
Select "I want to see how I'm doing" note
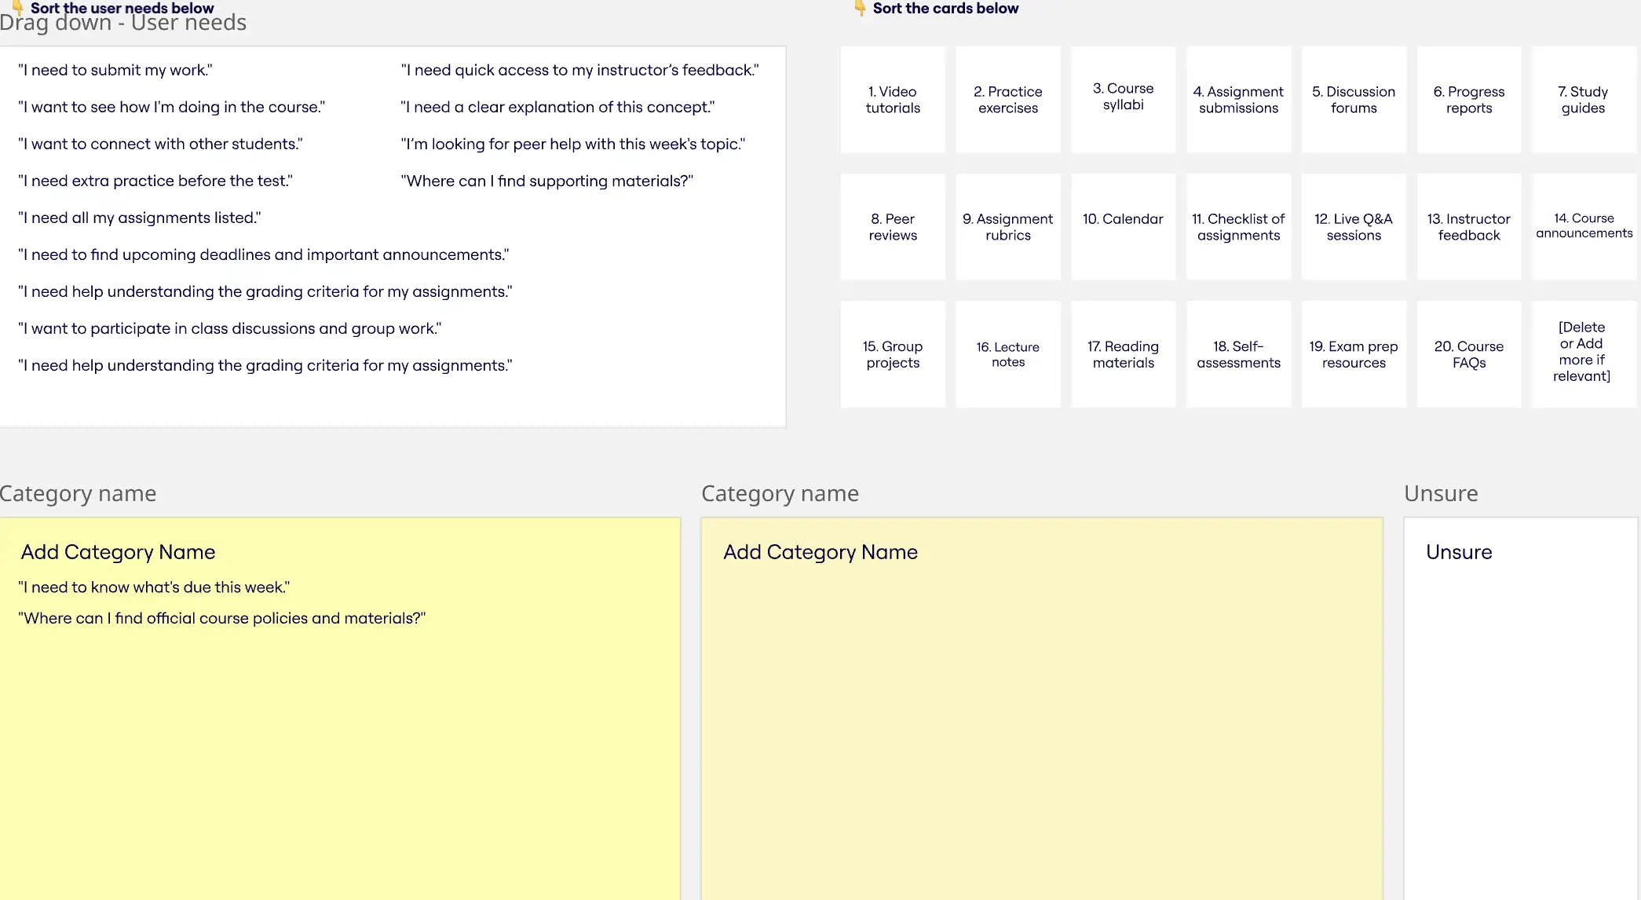171,107
